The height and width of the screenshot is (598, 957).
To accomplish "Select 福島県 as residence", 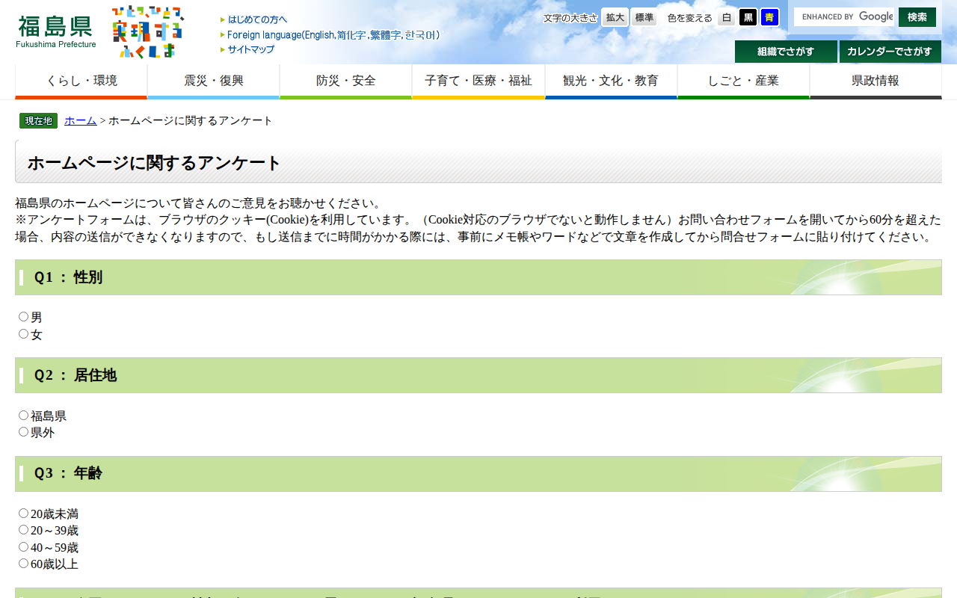I will coord(24,416).
